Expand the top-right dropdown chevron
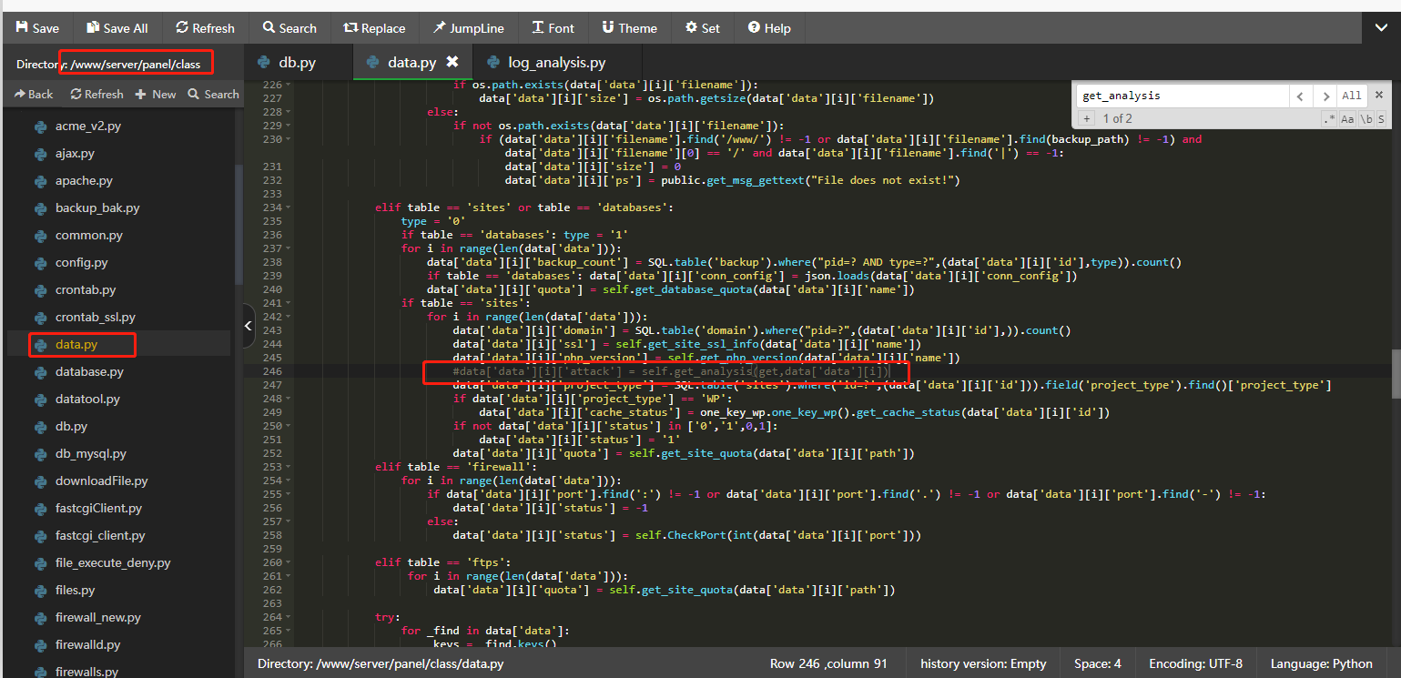 pyautogui.click(x=1381, y=28)
